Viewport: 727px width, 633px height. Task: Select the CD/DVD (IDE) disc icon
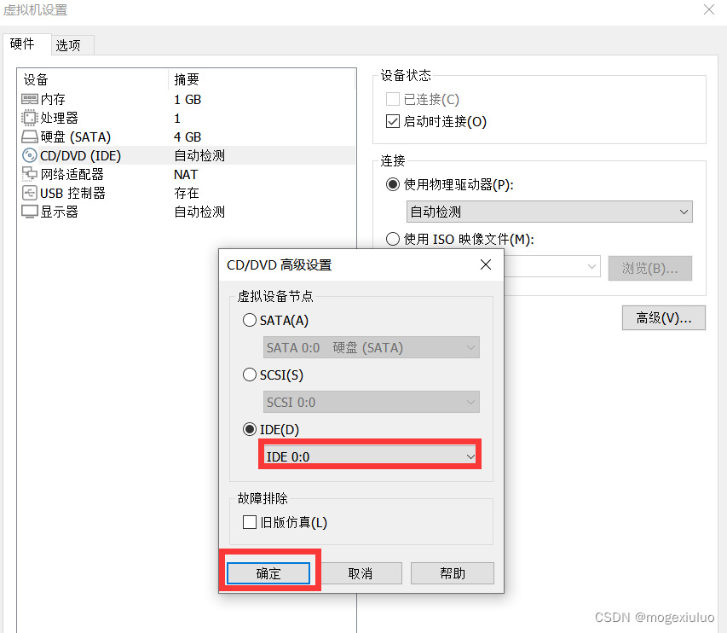point(30,155)
